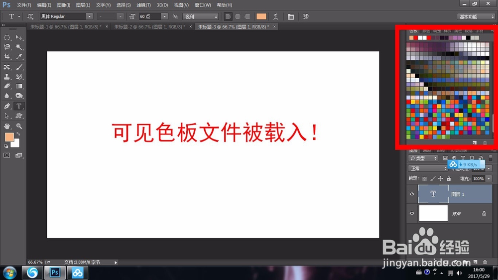The image size is (498, 280).
Task: Open the 60 点 font size dropdown
Action: (164, 16)
